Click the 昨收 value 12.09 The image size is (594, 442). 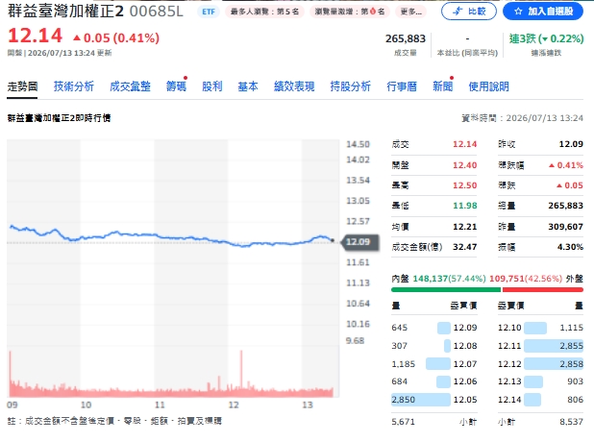(571, 144)
